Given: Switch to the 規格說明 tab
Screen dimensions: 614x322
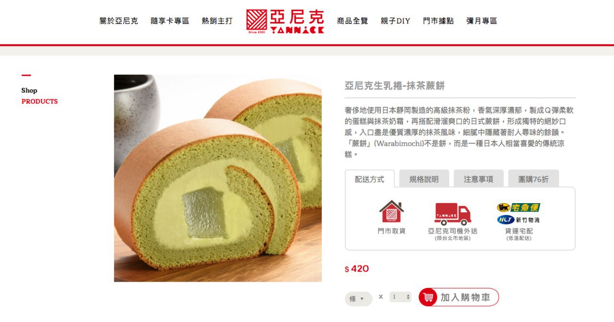Looking at the screenshot, I should click(424, 179).
